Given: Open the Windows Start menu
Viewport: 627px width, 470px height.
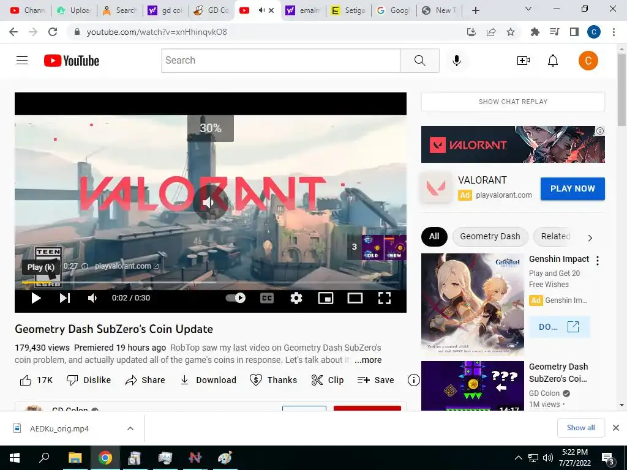Looking at the screenshot, I should click(15, 458).
